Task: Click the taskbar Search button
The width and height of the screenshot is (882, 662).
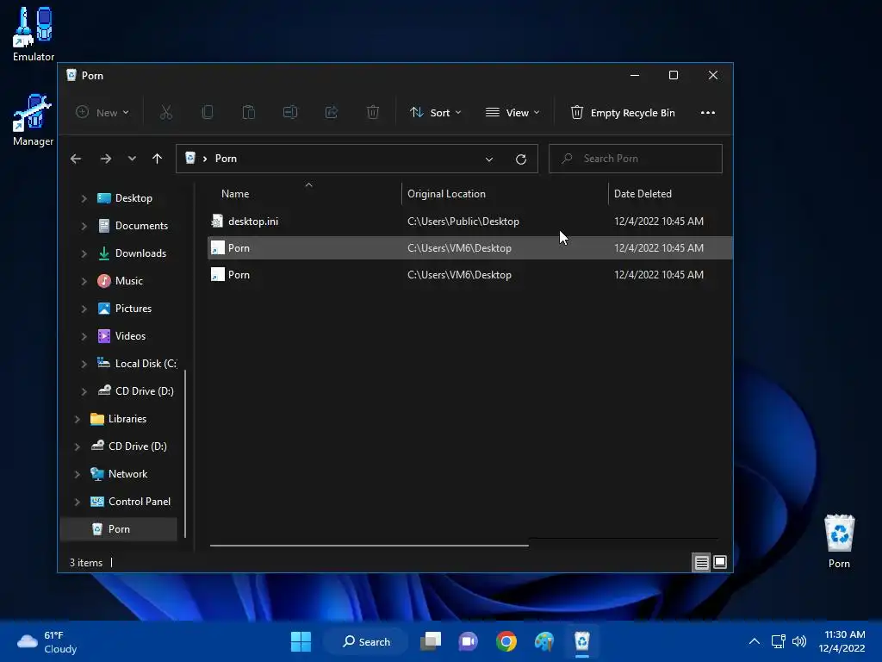Action: pyautogui.click(x=366, y=641)
